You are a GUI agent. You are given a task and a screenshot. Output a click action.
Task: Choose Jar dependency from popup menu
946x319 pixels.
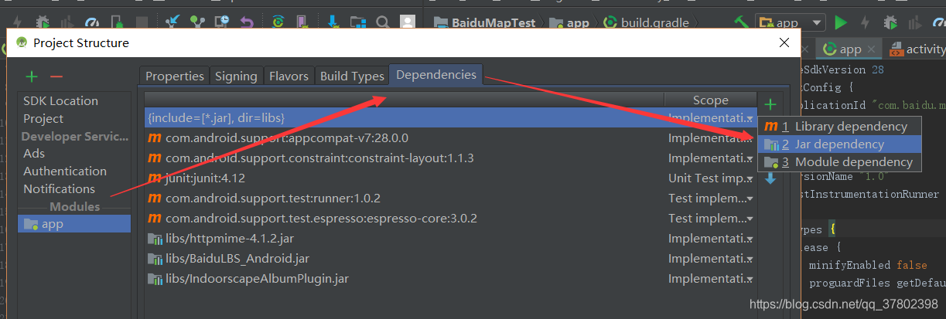840,144
